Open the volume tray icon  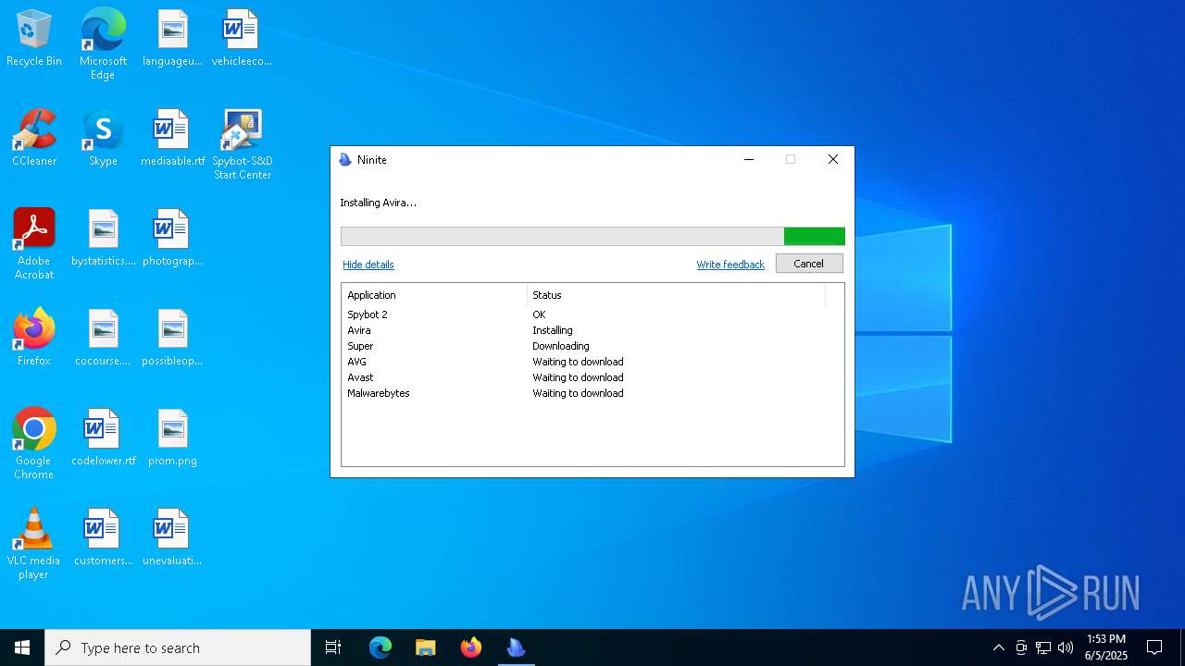point(1066,647)
